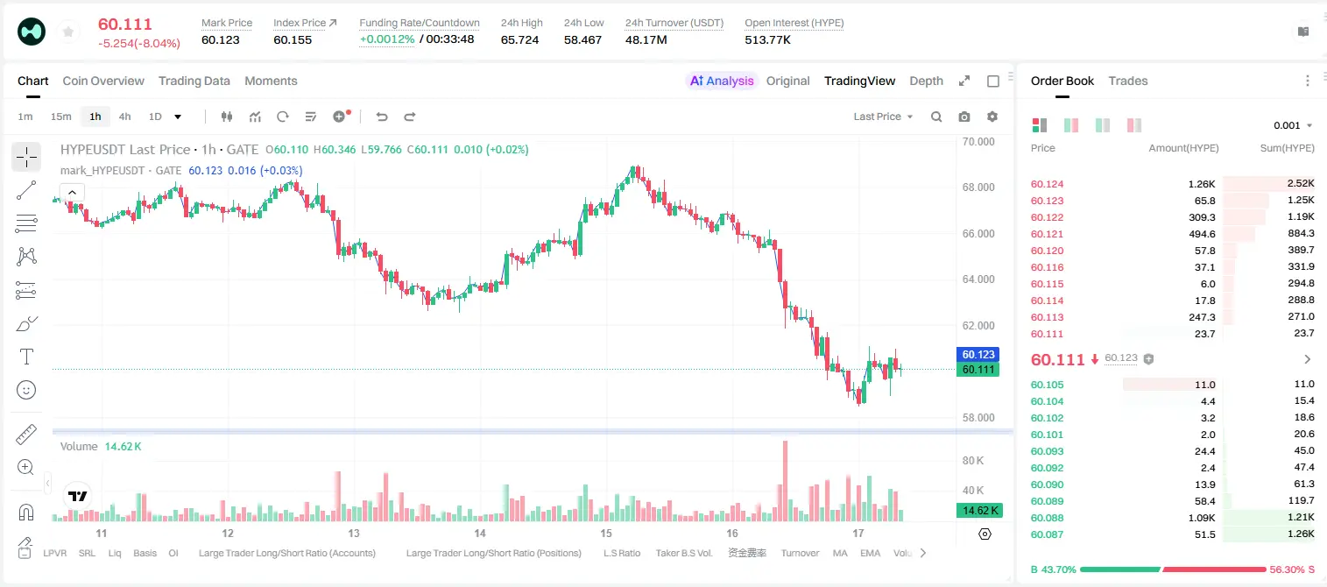Switch chart to Depth view
The image size is (1327, 587).
[x=926, y=81]
